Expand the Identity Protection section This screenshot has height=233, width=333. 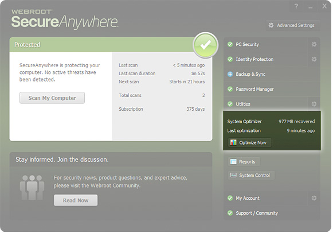coord(265,59)
